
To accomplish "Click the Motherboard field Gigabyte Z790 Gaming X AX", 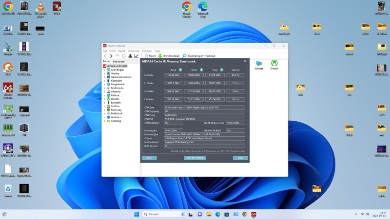I will click(204, 142).
